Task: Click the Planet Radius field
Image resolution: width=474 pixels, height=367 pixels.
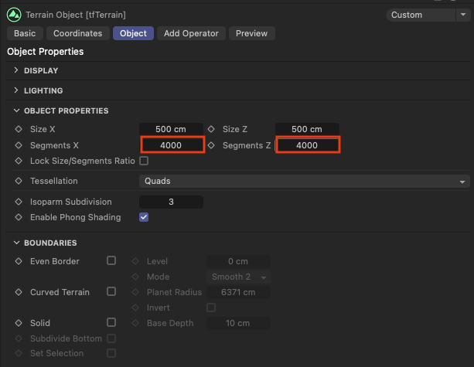Action: (x=238, y=292)
